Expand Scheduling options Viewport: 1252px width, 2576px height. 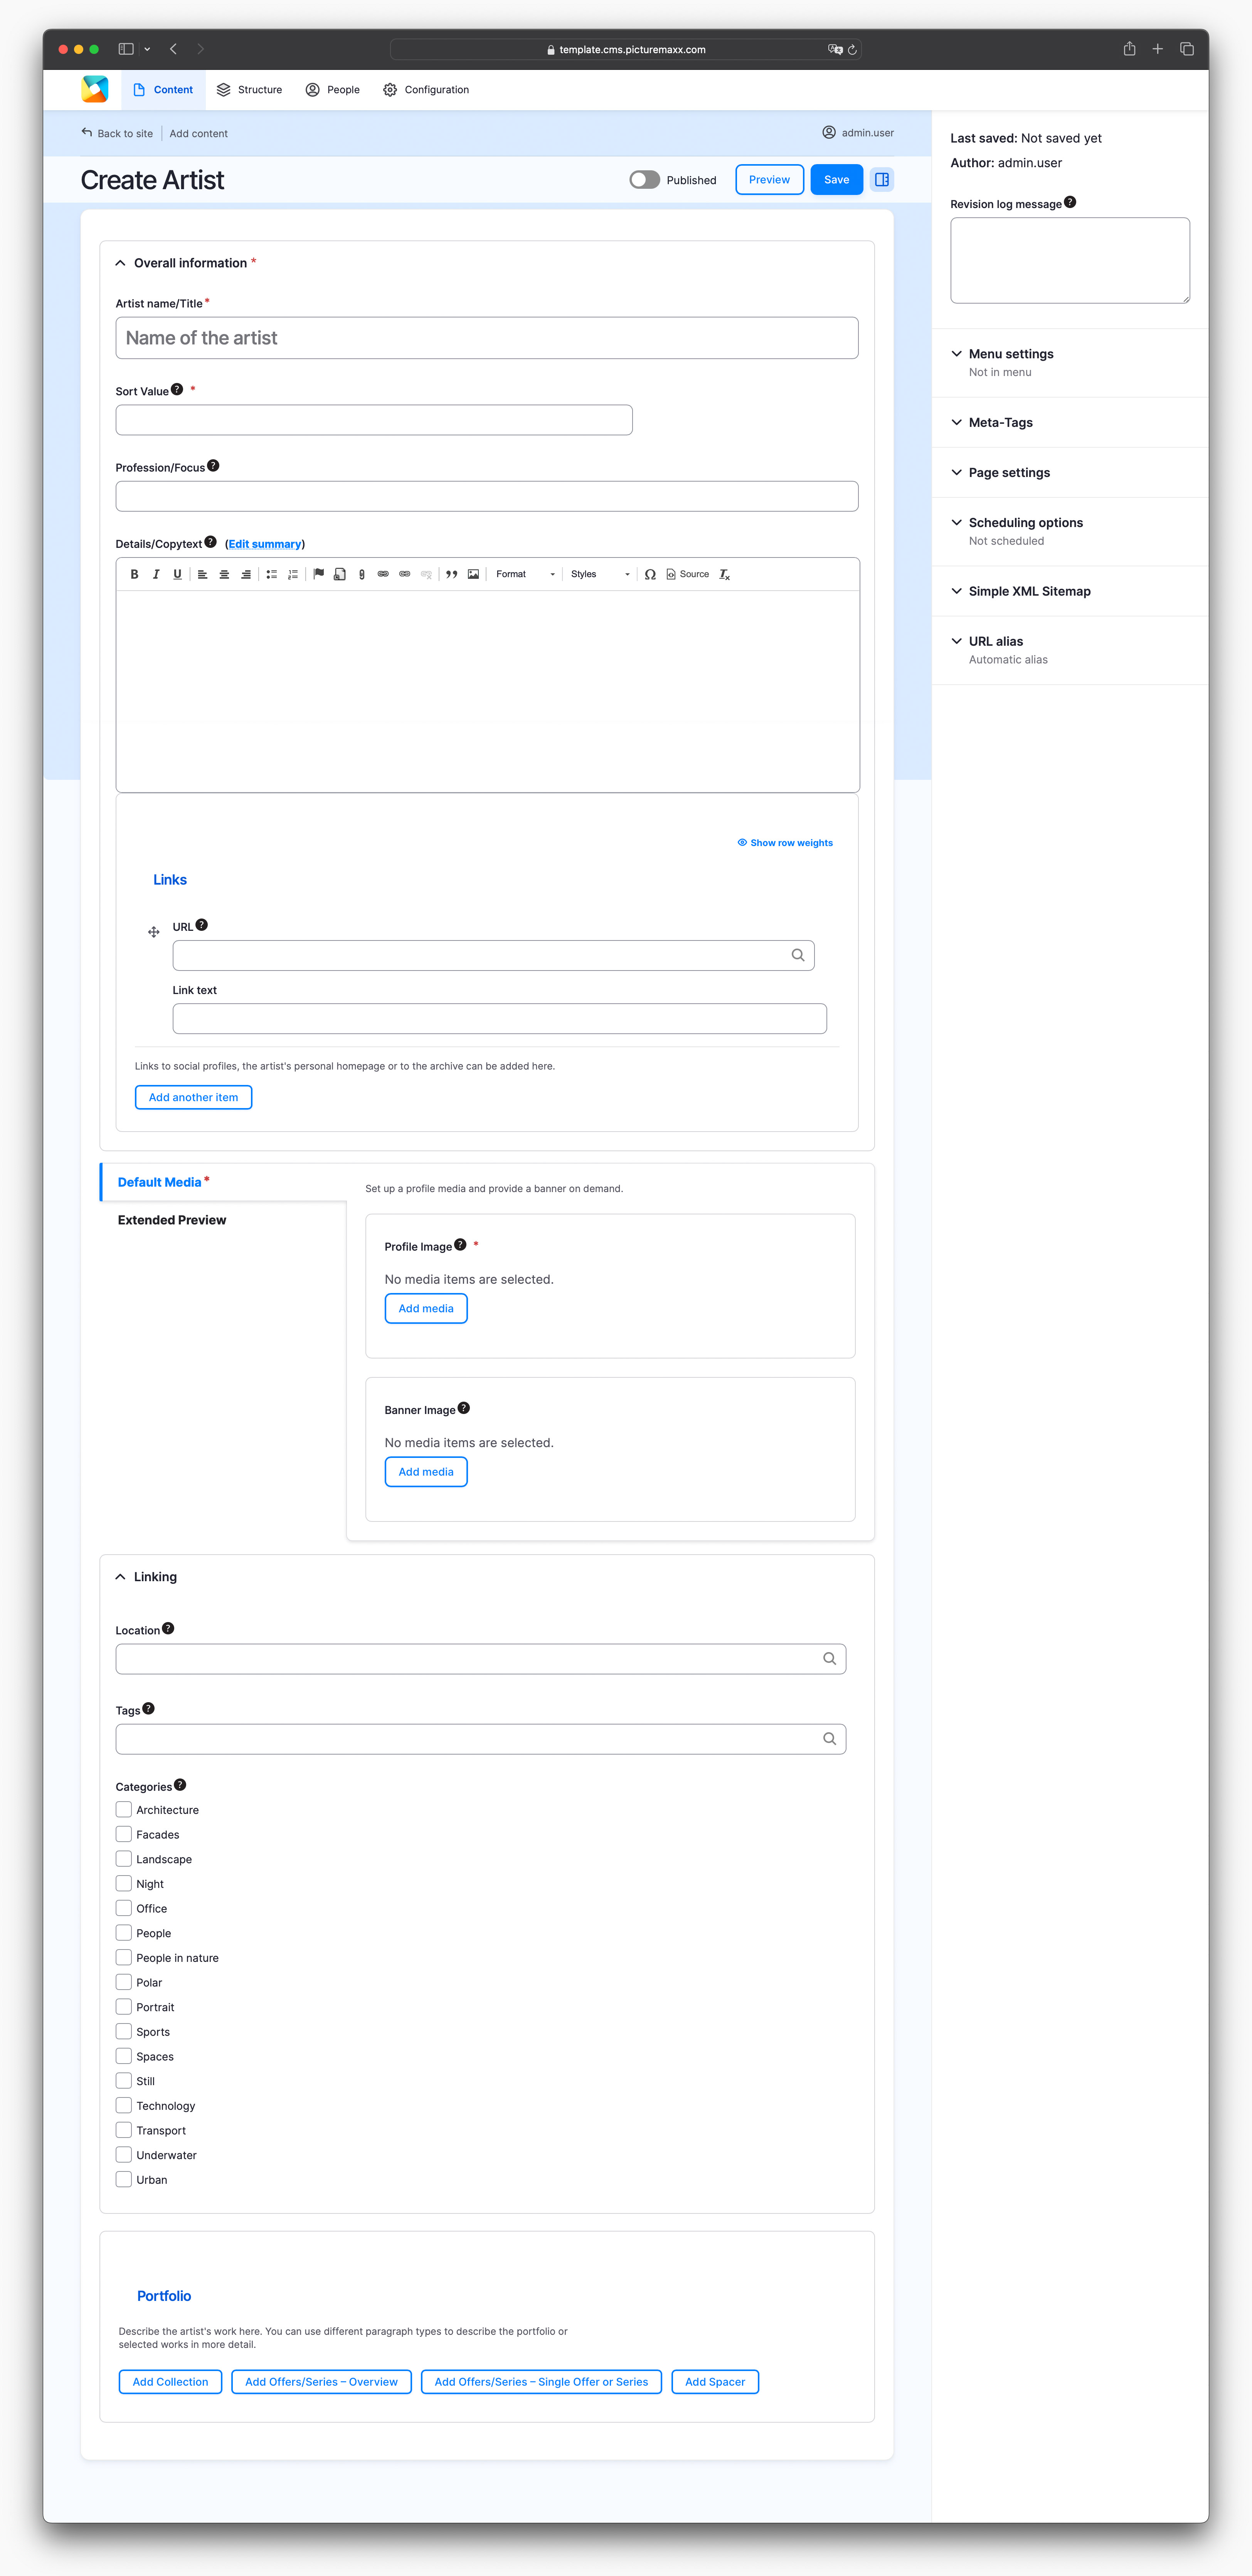(x=1017, y=523)
